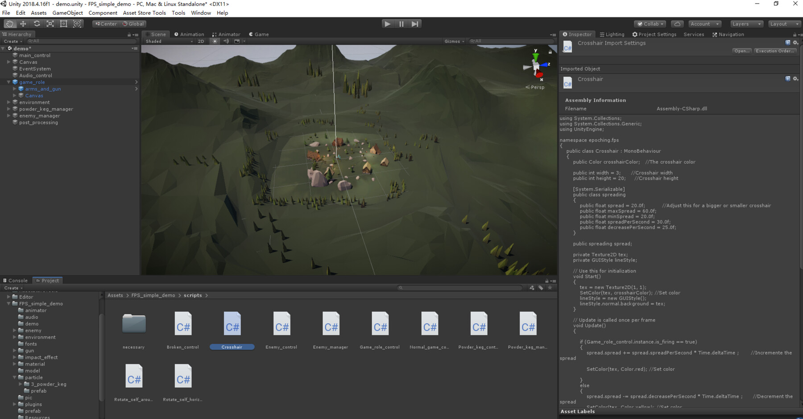Viewport: 803px width, 419px height.
Task: Open the Assets menu
Action: coord(38,13)
